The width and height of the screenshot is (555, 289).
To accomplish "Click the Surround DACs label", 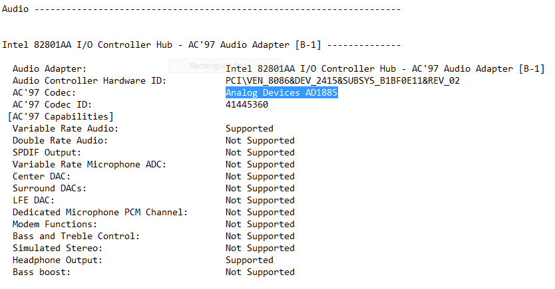I will coord(49,189).
